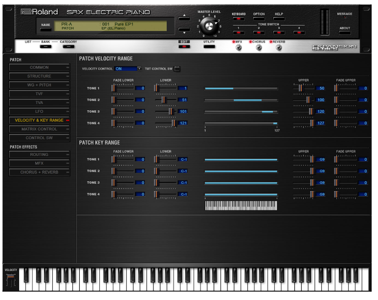Click Tone 1 velocity Upper value 50
This screenshot has width=378, height=300.
(x=320, y=88)
